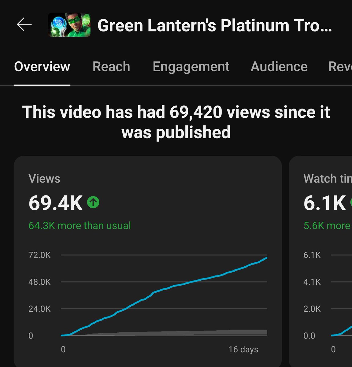Screen dimensions: 352x367
Task: Open the Watch time card heading
Action: [328, 179]
